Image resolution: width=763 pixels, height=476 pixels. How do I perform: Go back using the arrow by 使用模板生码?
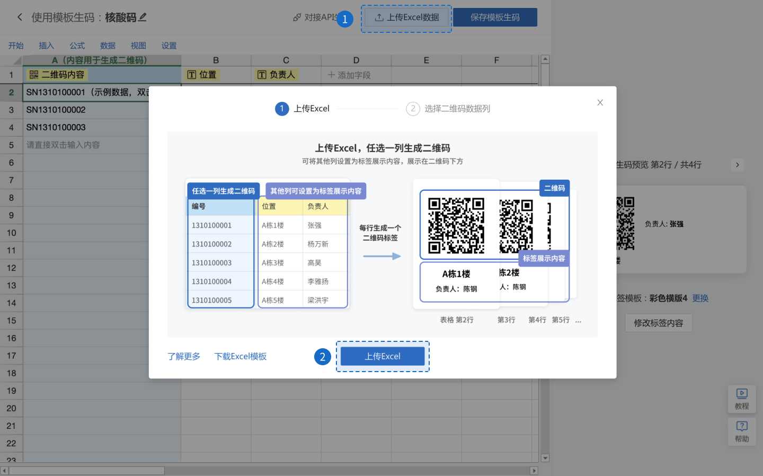[20, 17]
